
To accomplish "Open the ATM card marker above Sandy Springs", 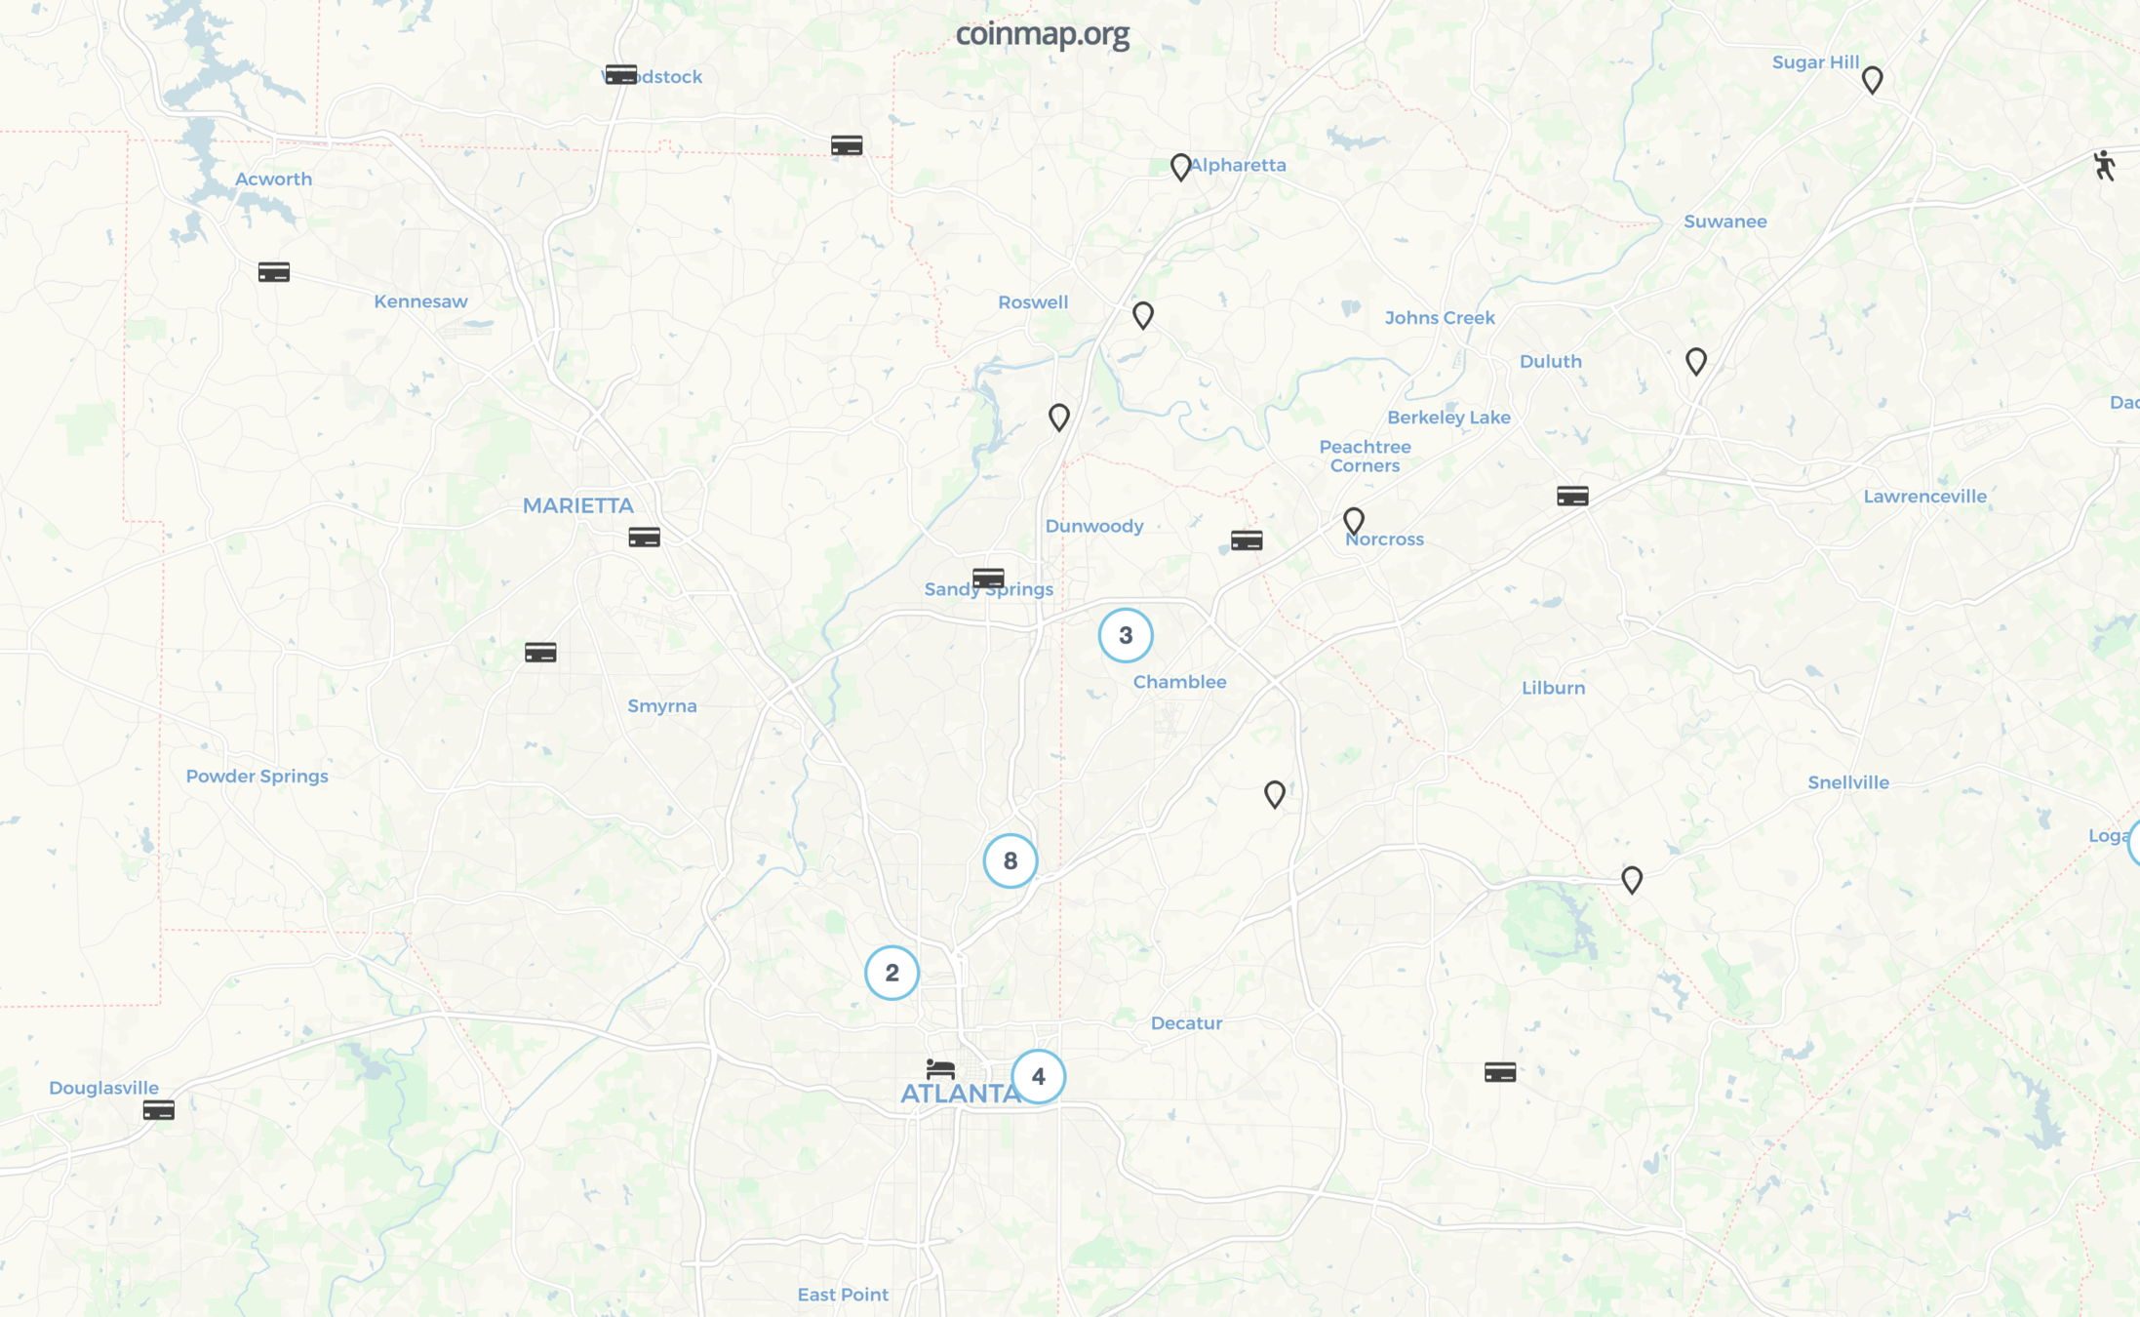I will click(988, 579).
